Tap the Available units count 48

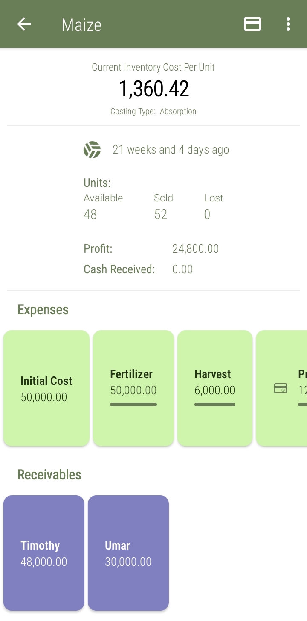[90, 214]
